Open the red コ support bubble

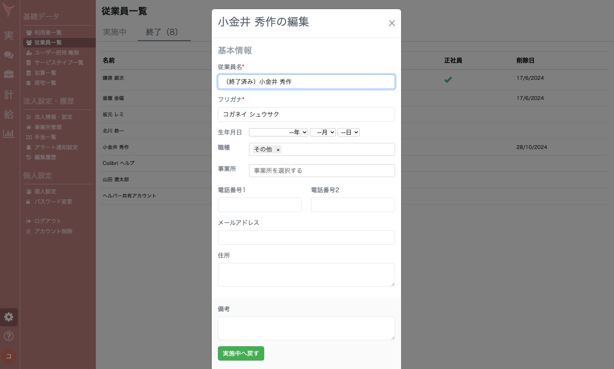(9, 356)
